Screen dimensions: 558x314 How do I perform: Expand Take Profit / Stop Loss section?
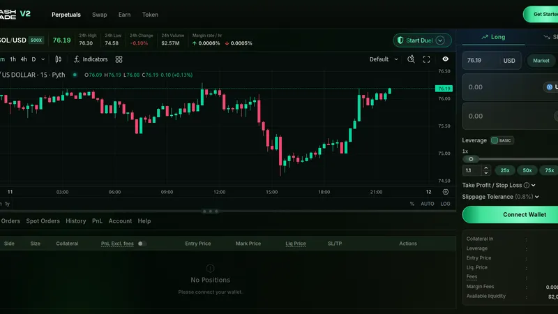[x=534, y=185]
